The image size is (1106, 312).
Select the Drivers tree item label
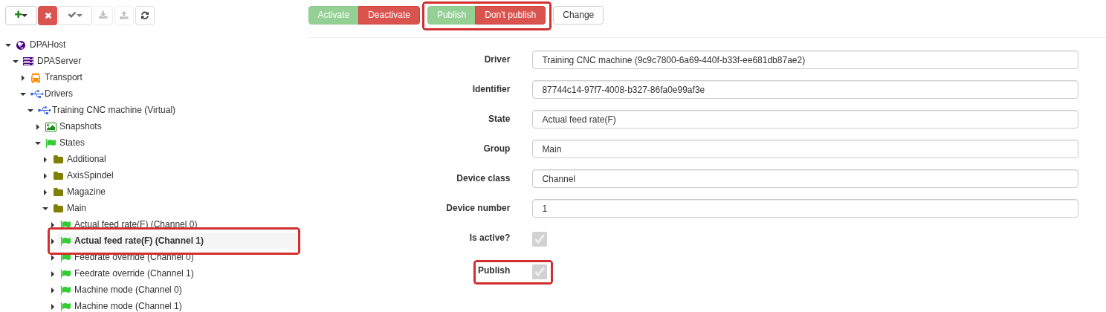[x=59, y=94]
